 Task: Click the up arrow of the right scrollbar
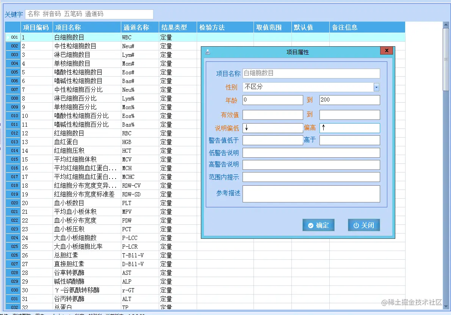coord(446,24)
